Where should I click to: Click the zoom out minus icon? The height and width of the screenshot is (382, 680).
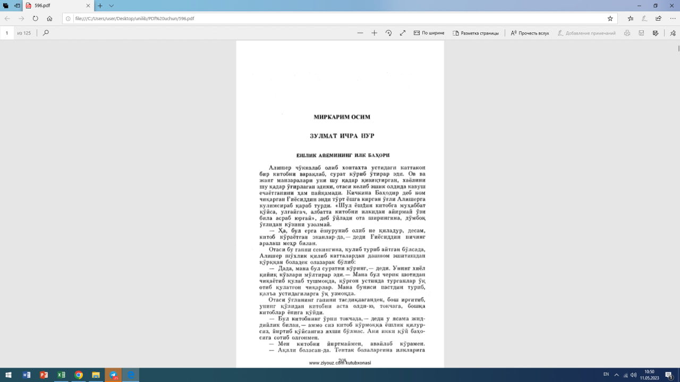click(360, 33)
